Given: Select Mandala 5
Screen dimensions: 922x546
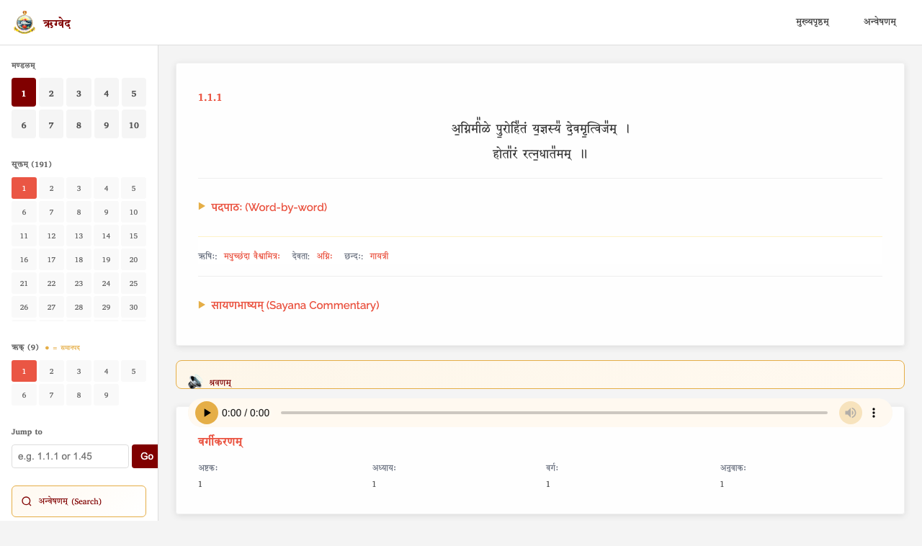Looking at the screenshot, I should 134,92.
